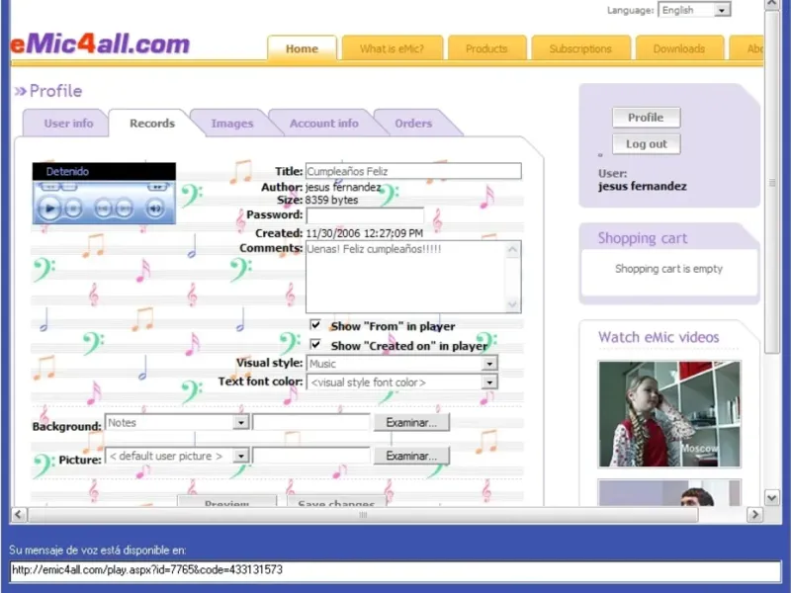Click the Log out button
The width and height of the screenshot is (791, 593).
tap(646, 144)
